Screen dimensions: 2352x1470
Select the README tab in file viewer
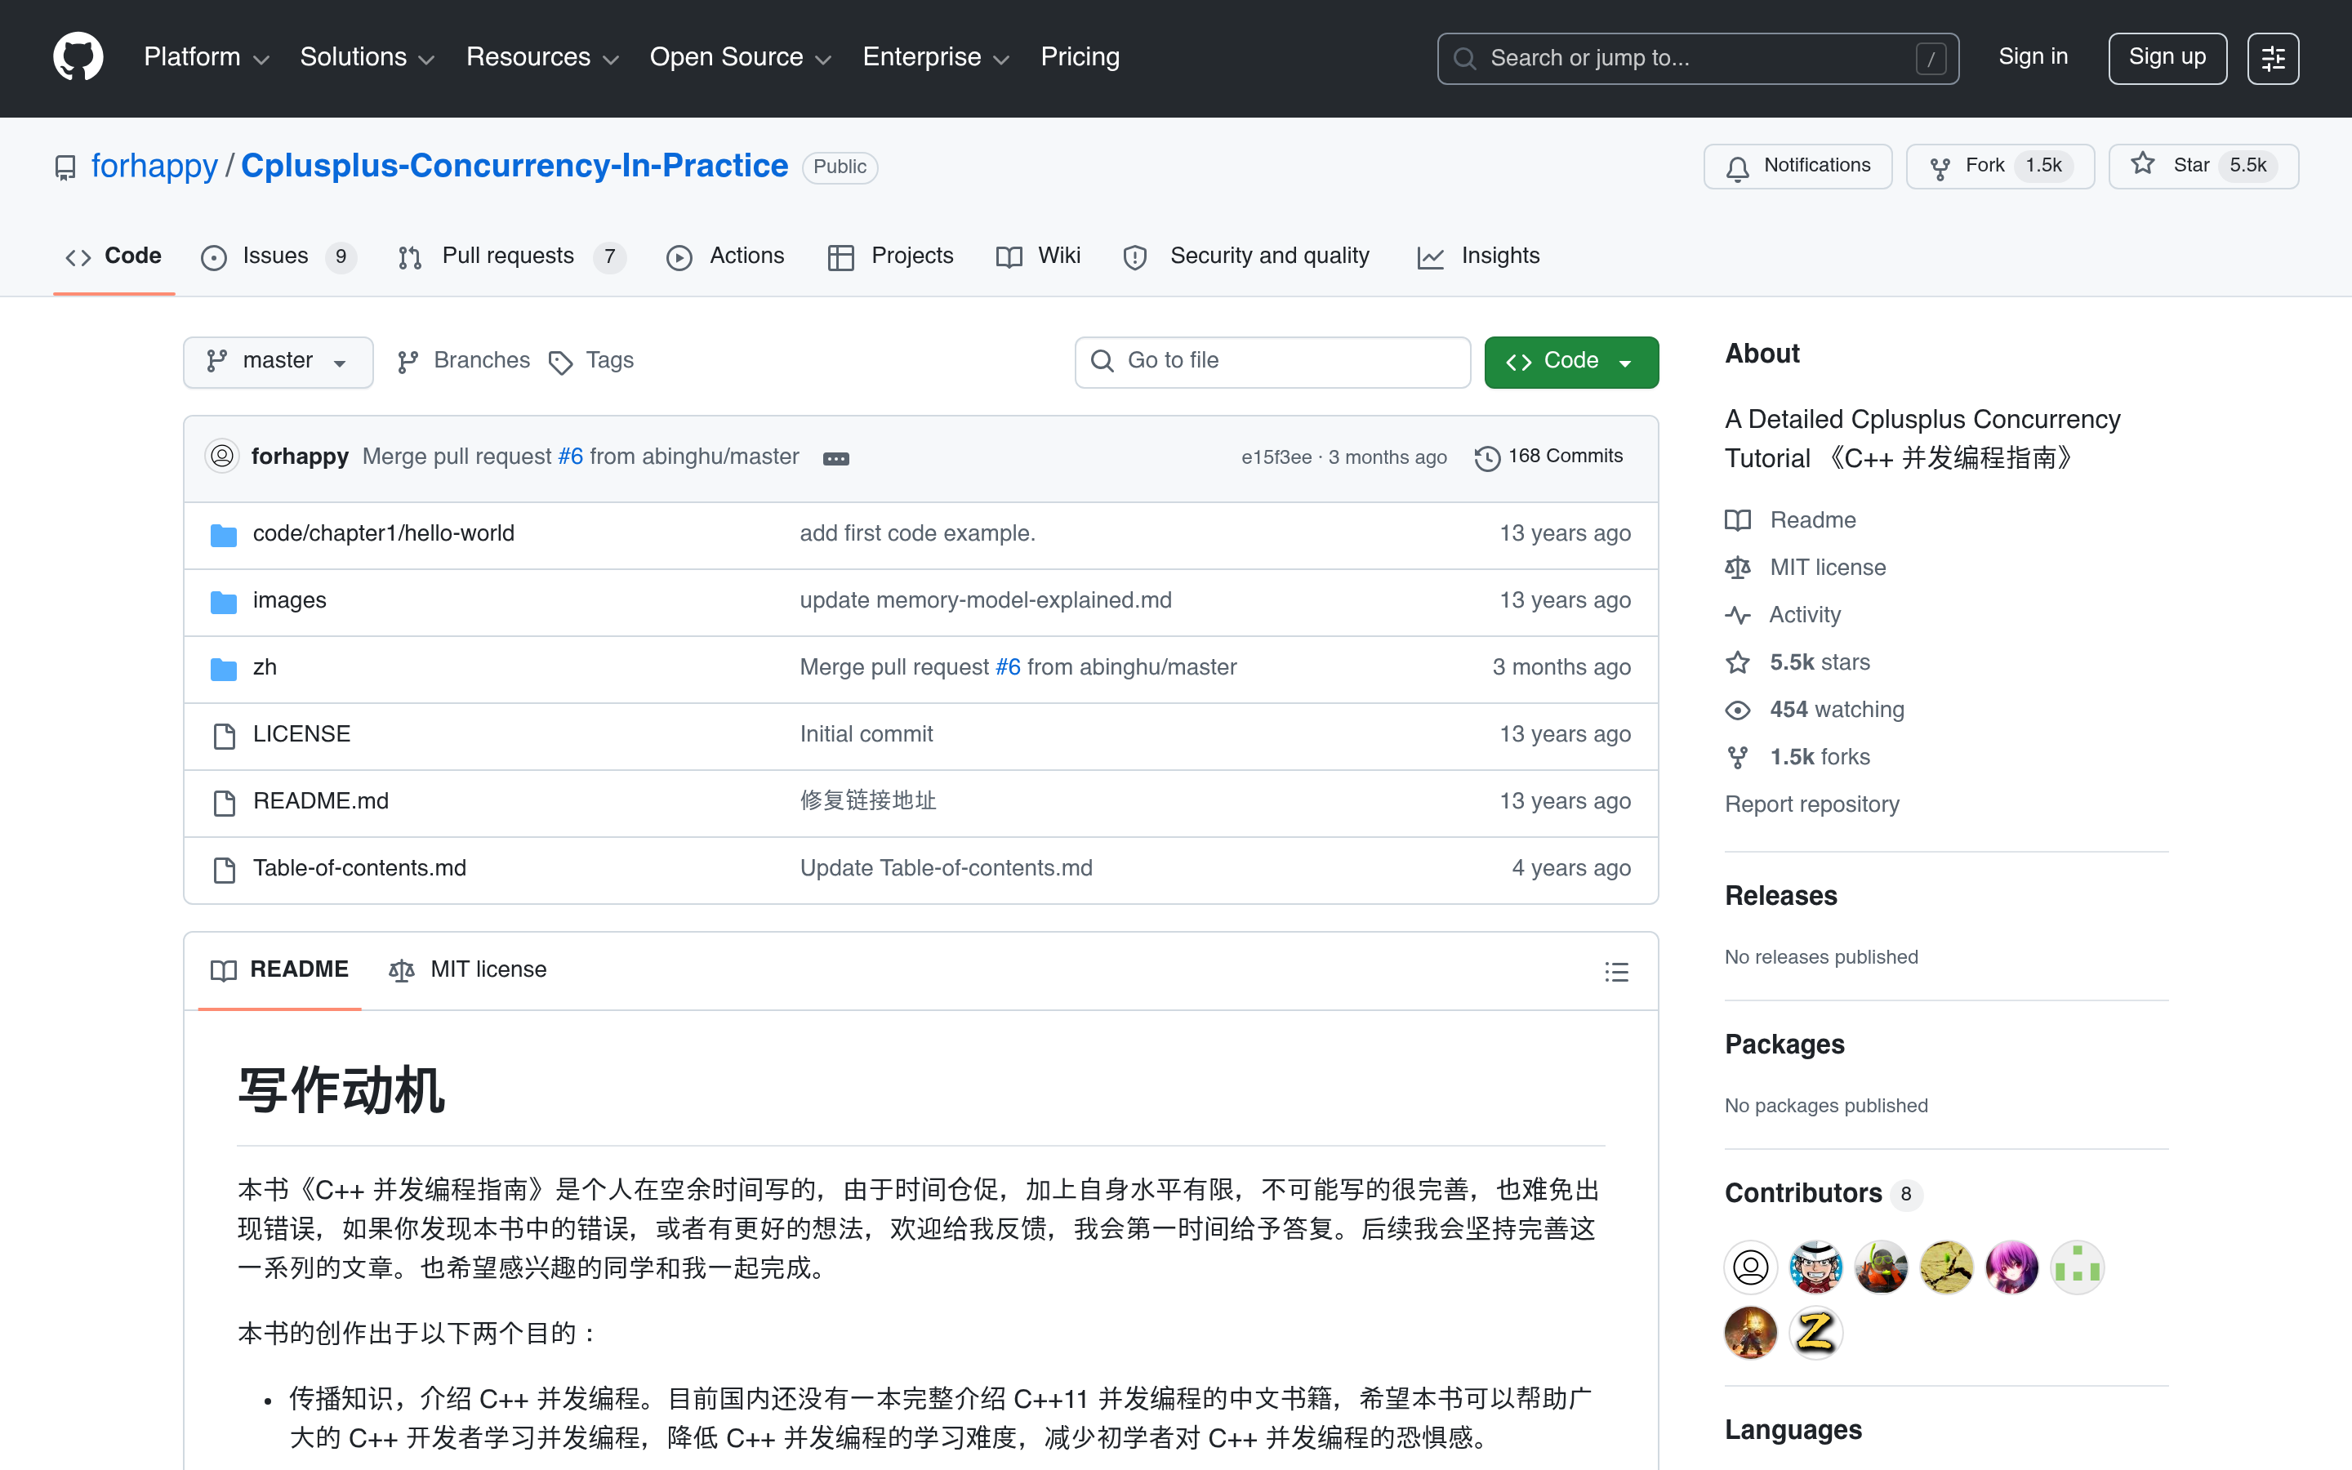(x=280, y=970)
